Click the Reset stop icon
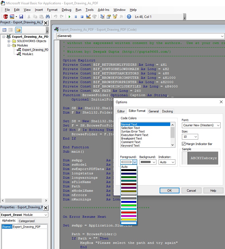The height and width of the screenshot is (249, 225). (82, 17)
